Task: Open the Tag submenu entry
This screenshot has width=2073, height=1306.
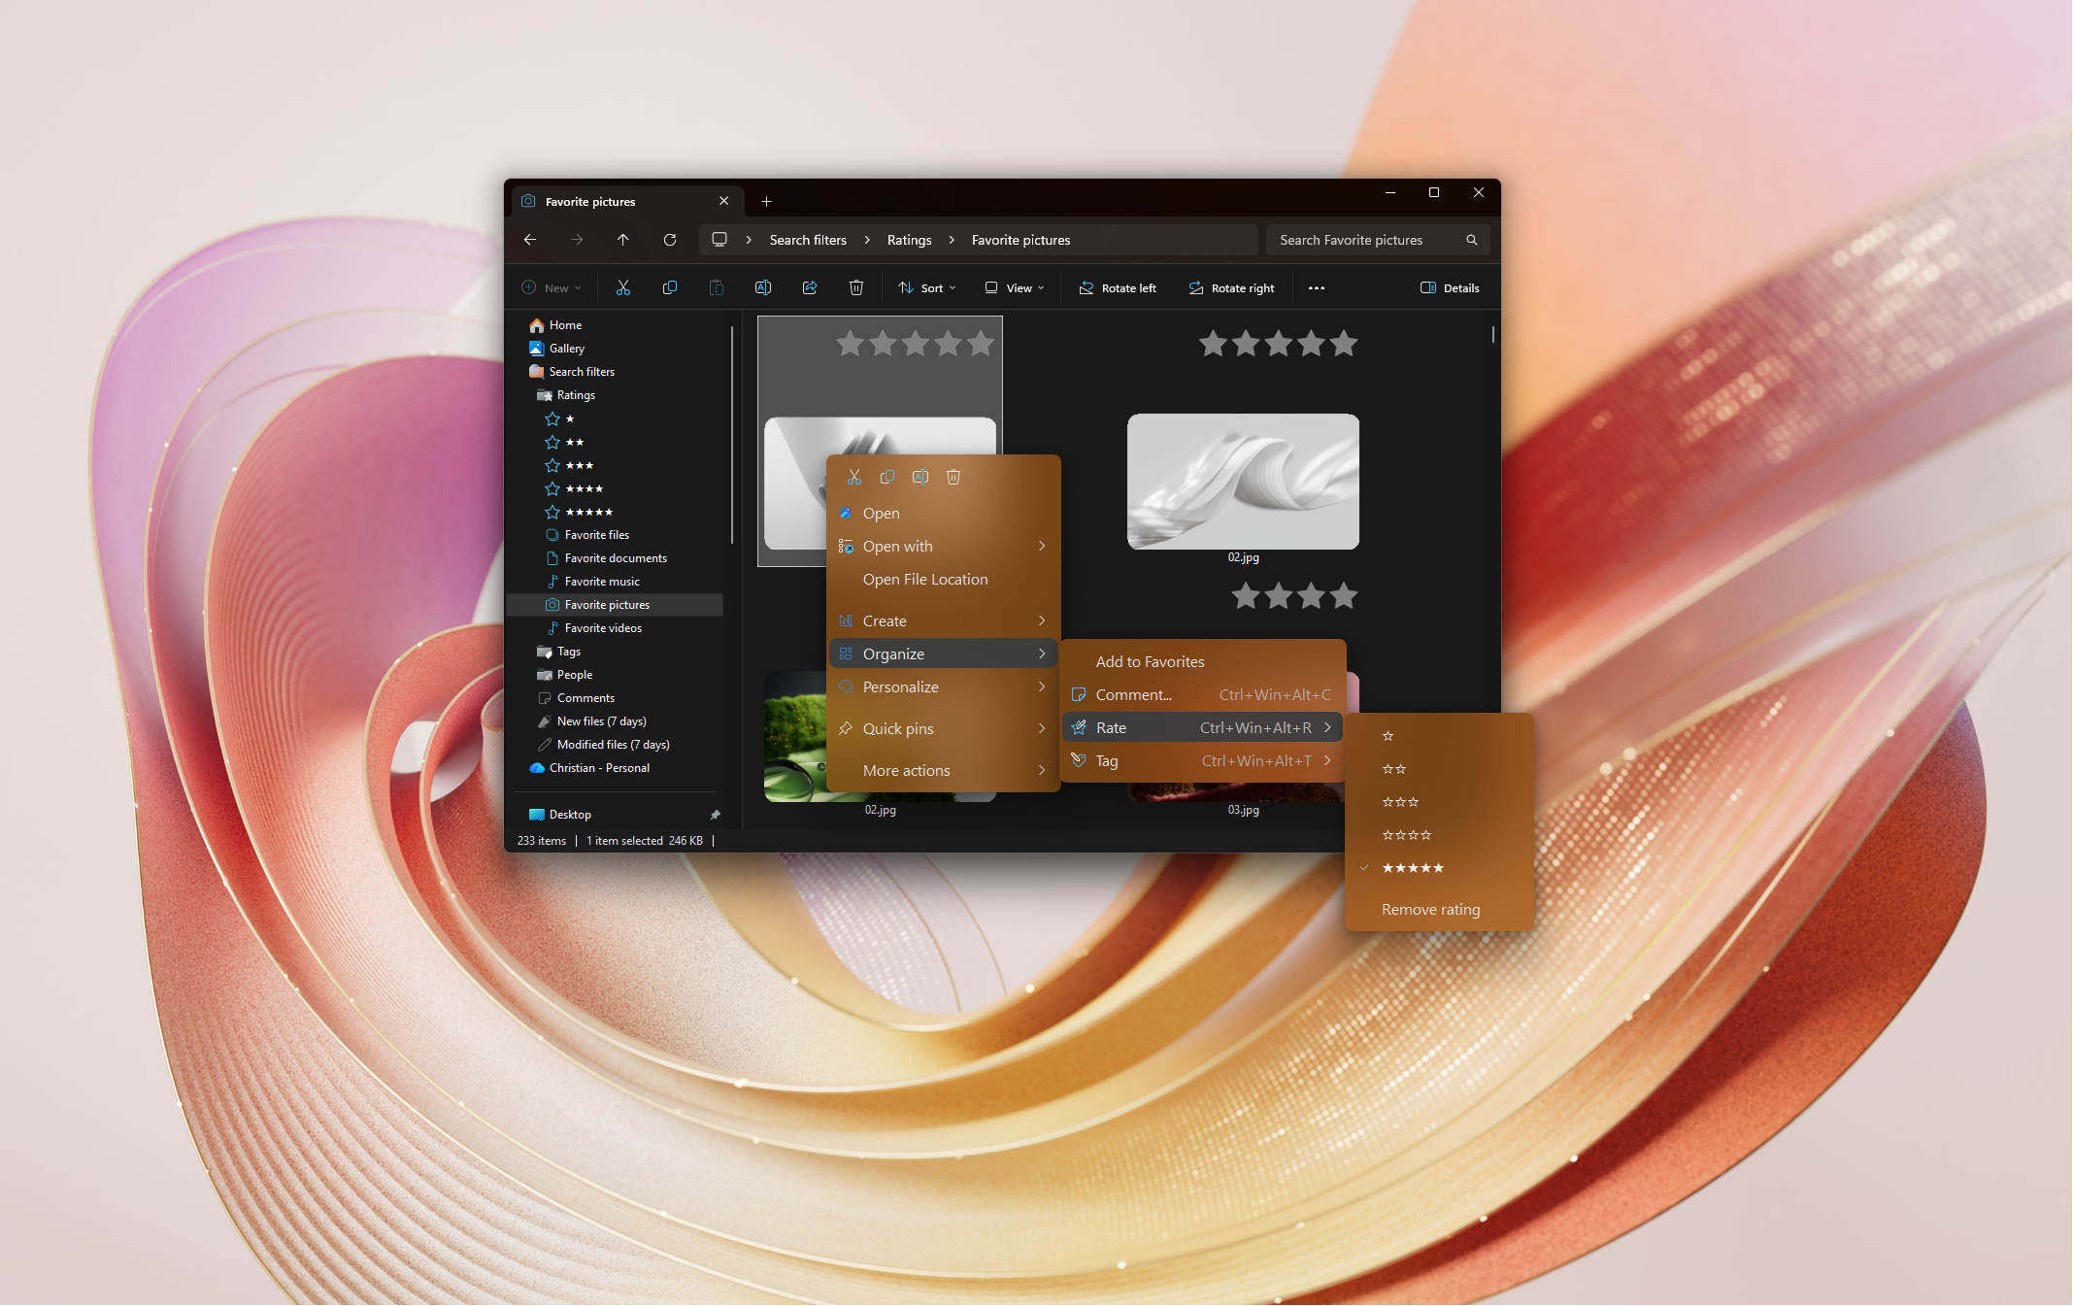Action: pos(1202,761)
